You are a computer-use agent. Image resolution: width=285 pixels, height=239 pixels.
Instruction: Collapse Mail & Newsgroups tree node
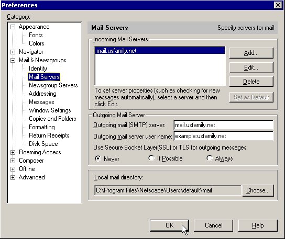(x=13, y=61)
